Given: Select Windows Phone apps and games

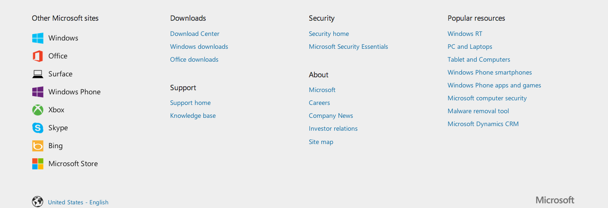Looking at the screenshot, I should click(x=494, y=85).
